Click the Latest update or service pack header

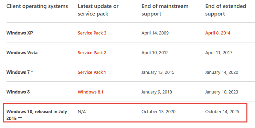(x=98, y=10)
